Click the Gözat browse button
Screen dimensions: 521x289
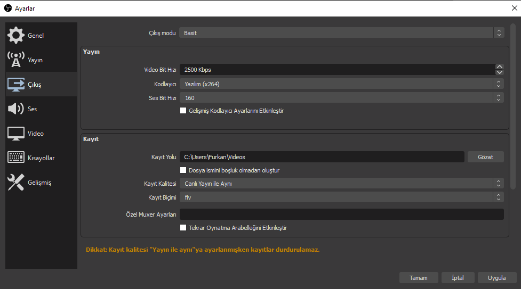(x=486, y=157)
